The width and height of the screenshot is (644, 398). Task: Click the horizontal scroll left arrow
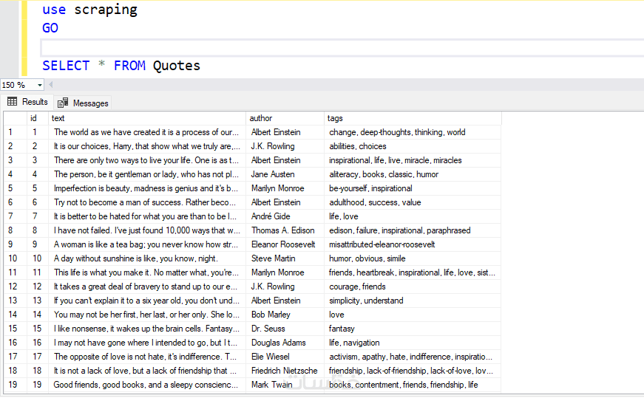50,85
